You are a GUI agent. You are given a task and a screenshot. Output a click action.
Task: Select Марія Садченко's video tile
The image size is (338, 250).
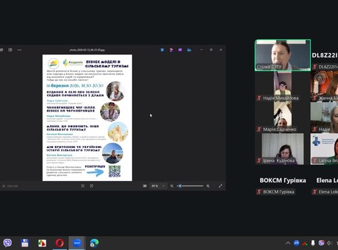(x=283, y=118)
